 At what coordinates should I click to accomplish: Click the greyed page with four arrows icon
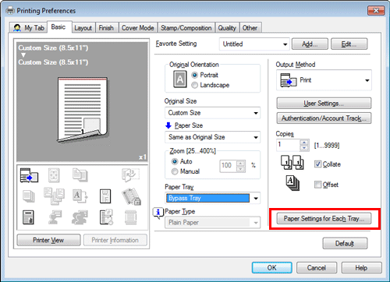[x=54, y=175]
